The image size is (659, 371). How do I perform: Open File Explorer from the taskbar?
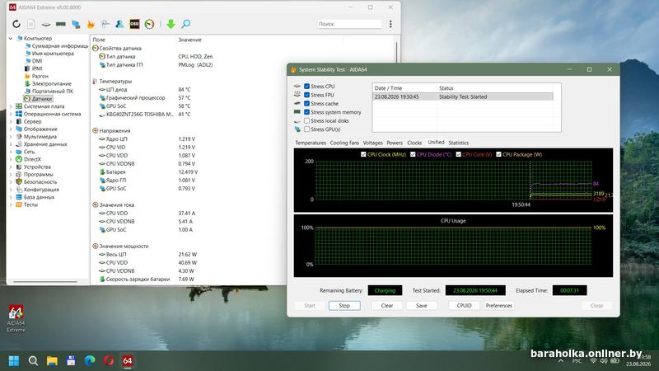(x=52, y=360)
